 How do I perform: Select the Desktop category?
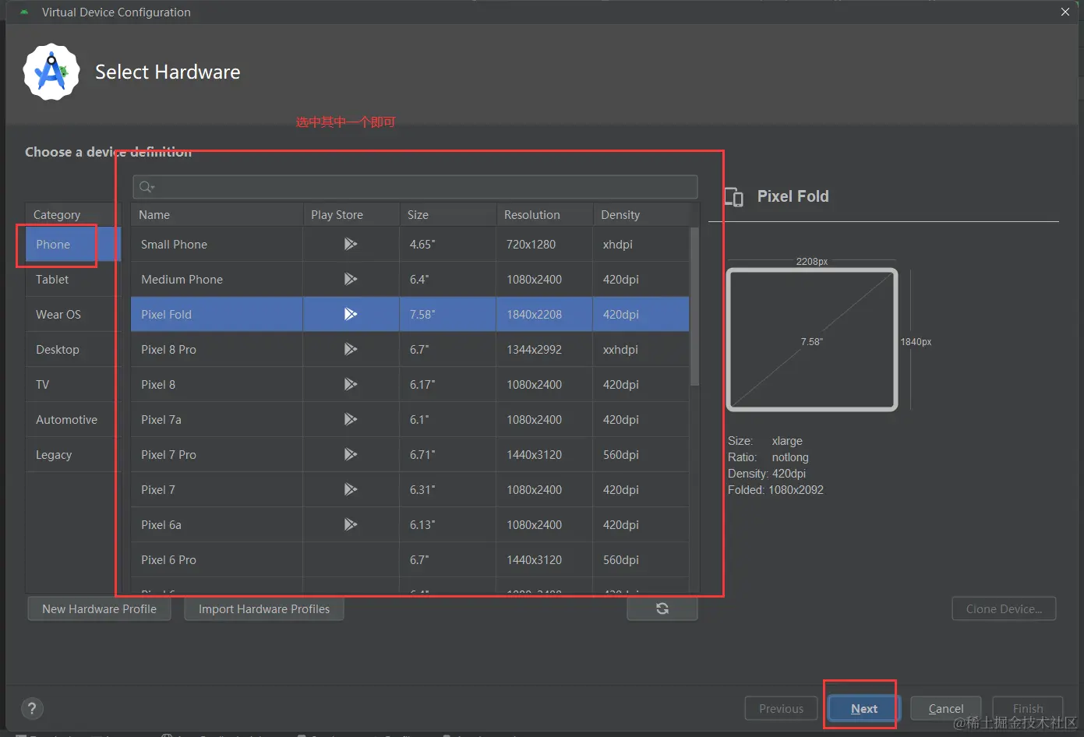[73, 349]
